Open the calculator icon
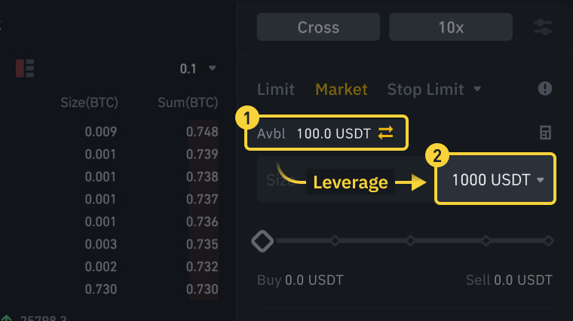Screen dimensions: 573x321 click(545, 133)
